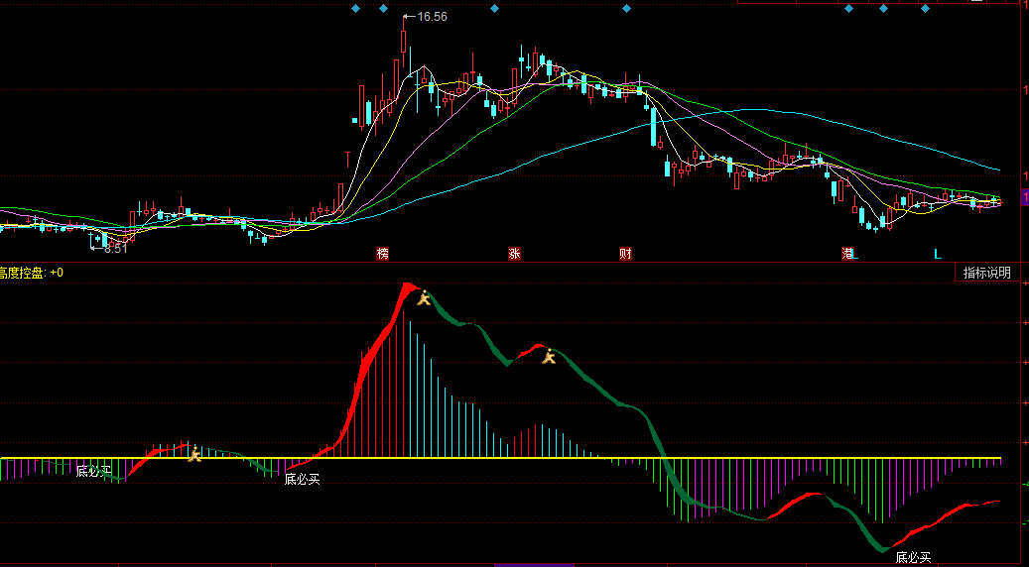Click the 16.56 high price label
The height and width of the screenshot is (567, 1029).
(432, 17)
